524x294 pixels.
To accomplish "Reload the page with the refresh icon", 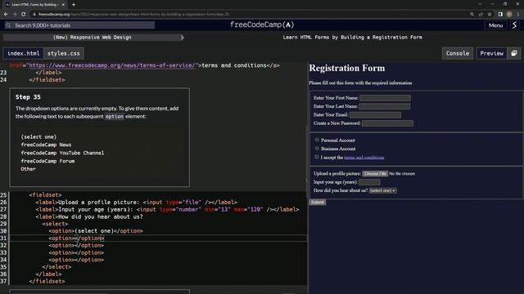I will (24, 15).
